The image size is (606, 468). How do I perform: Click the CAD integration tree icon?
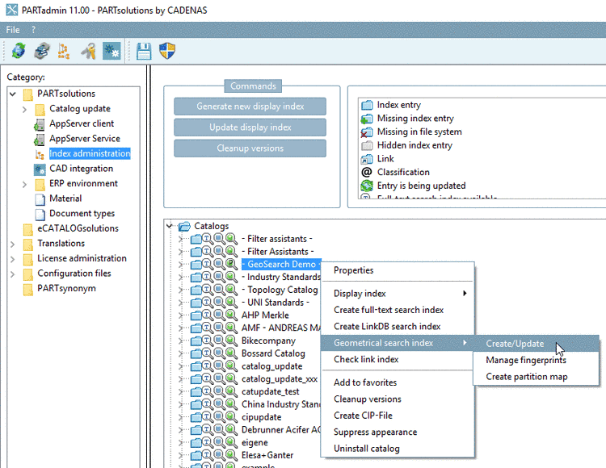coord(40,169)
